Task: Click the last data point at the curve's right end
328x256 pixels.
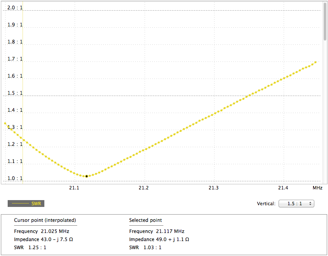Action: [316, 62]
